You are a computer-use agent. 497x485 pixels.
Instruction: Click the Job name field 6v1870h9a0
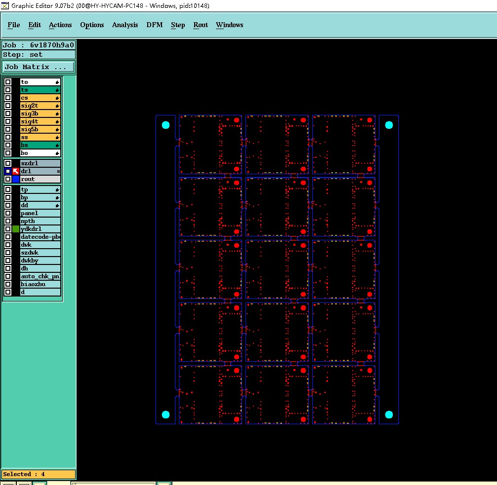(39, 45)
